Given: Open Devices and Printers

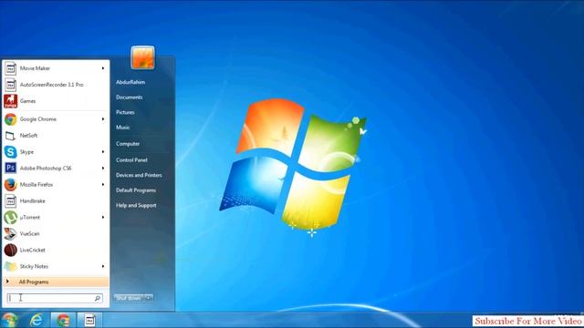Looking at the screenshot, I should (139, 175).
